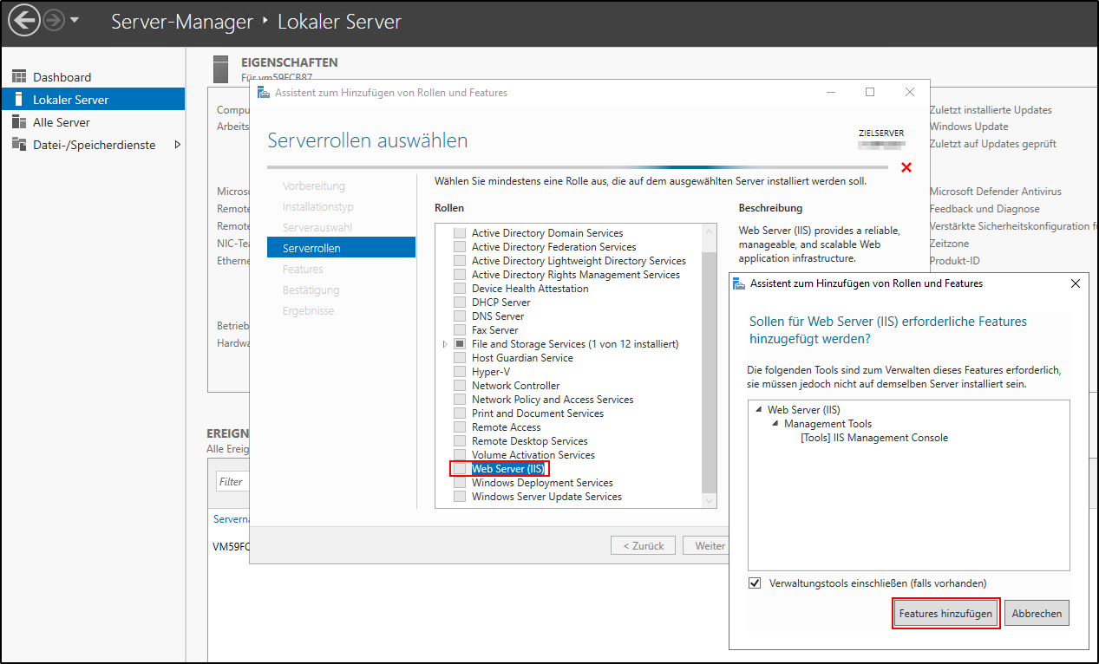The height and width of the screenshot is (664, 1099).
Task: Uncheck Verwaltungstools einschließen
Action: click(755, 583)
